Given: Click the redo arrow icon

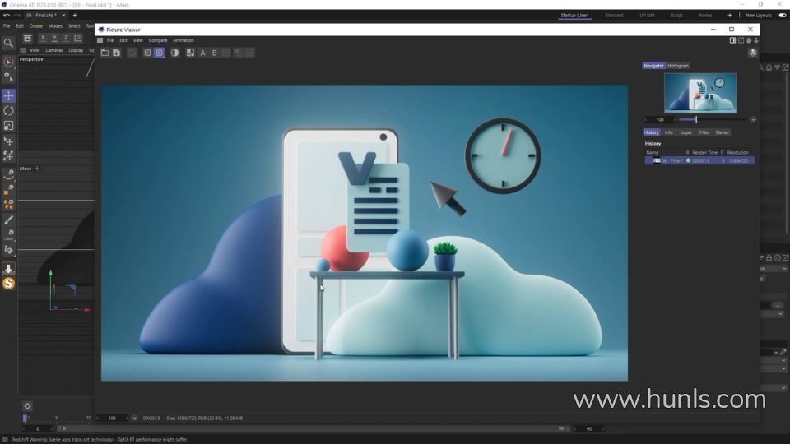Looking at the screenshot, I should [x=17, y=16].
